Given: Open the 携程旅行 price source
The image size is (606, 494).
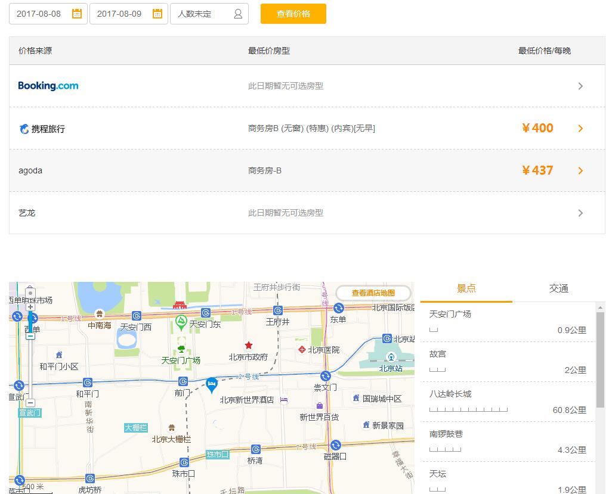Looking at the screenshot, I should point(42,129).
